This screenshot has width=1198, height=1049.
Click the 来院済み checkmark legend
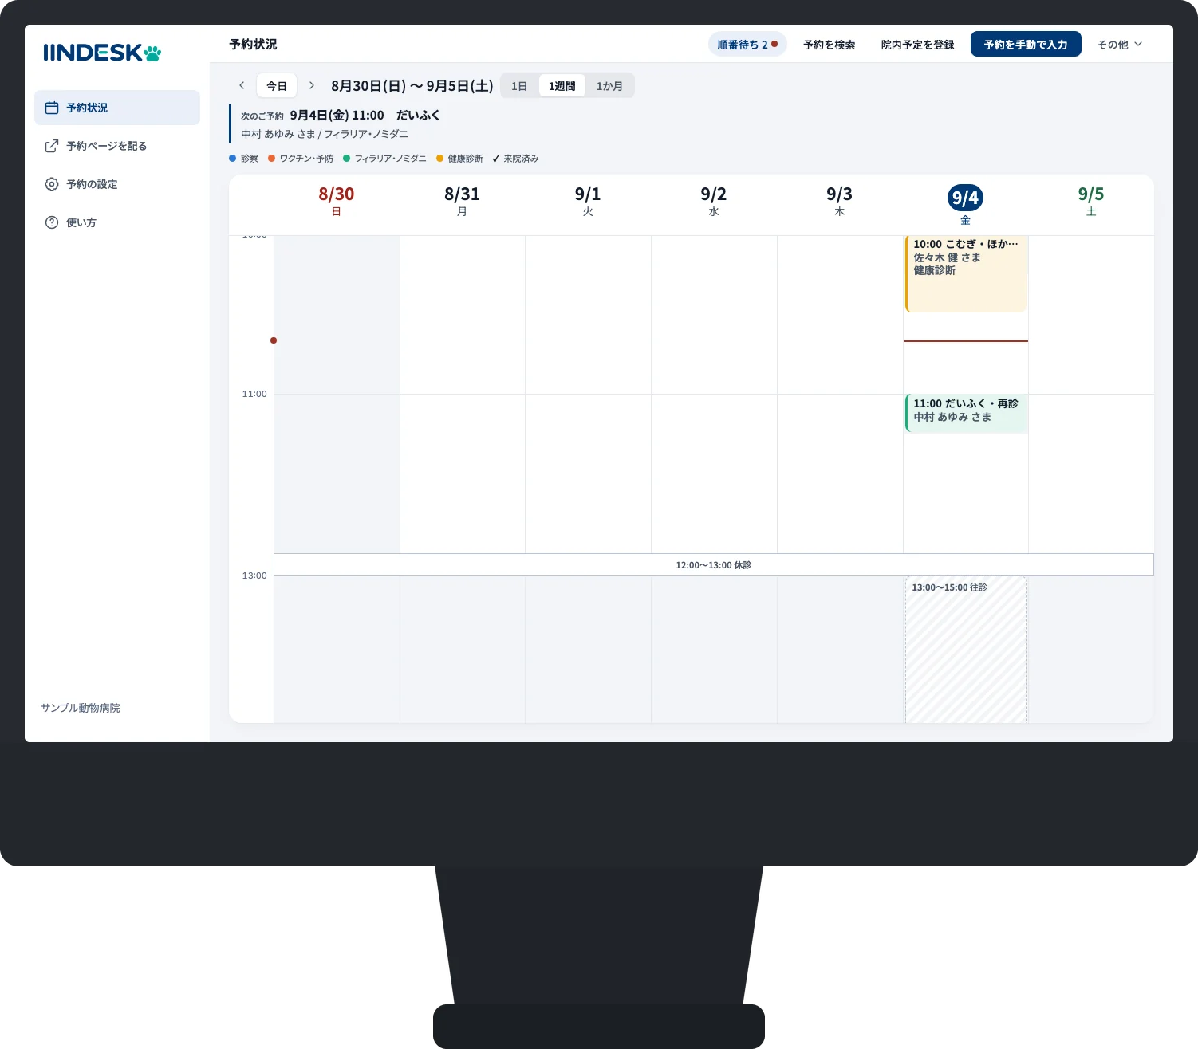click(515, 159)
